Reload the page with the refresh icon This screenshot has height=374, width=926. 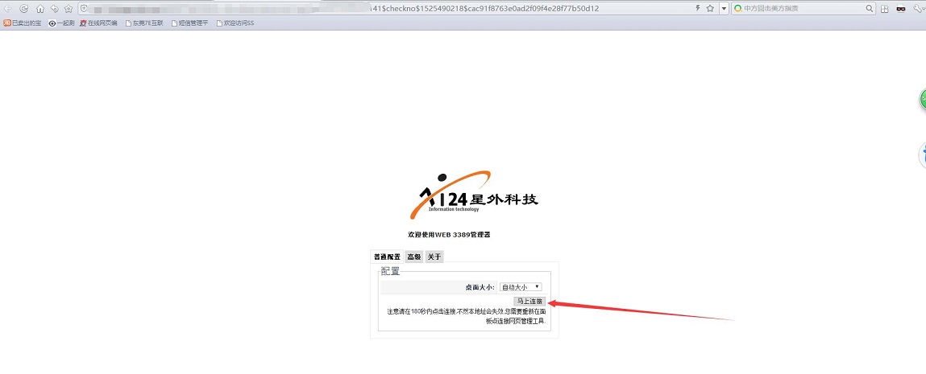click(x=24, y=9)
